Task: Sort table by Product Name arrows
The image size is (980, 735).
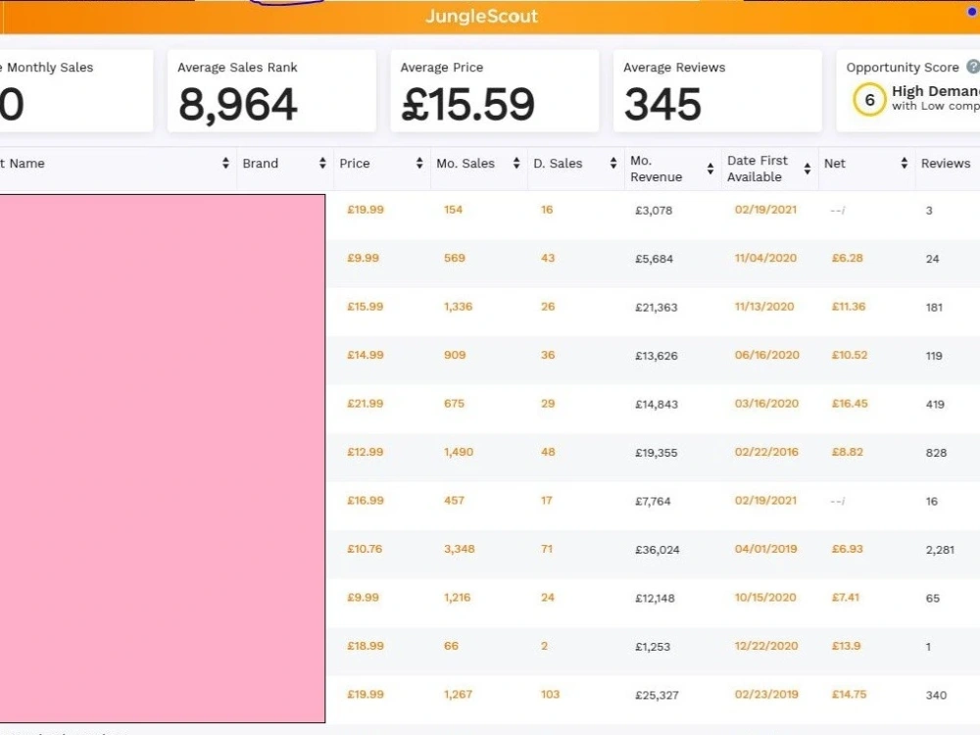Action: pos(225,163)
